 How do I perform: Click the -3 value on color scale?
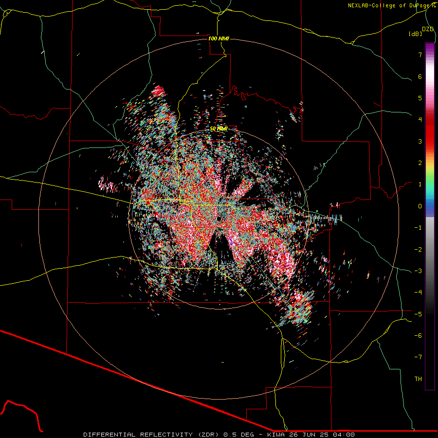418,271
